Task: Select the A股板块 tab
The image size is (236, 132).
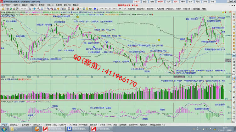Action: (48, 124)
